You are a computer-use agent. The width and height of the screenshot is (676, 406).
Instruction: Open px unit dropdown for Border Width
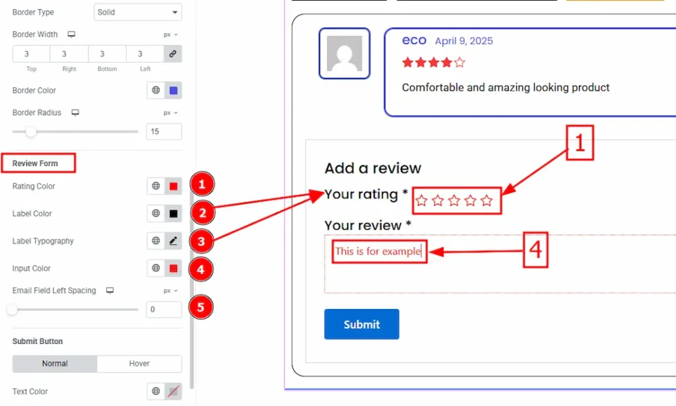pyautogui.click(x=170, y=34)
